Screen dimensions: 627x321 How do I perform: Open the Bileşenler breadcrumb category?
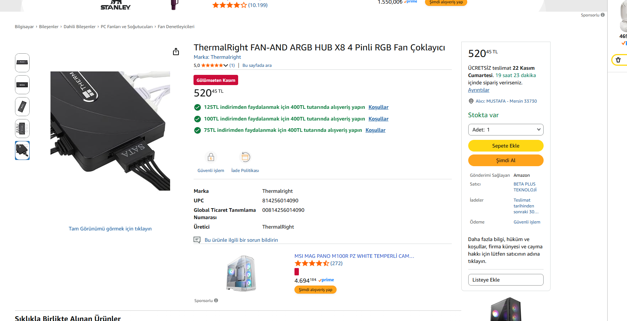(49, 27)
